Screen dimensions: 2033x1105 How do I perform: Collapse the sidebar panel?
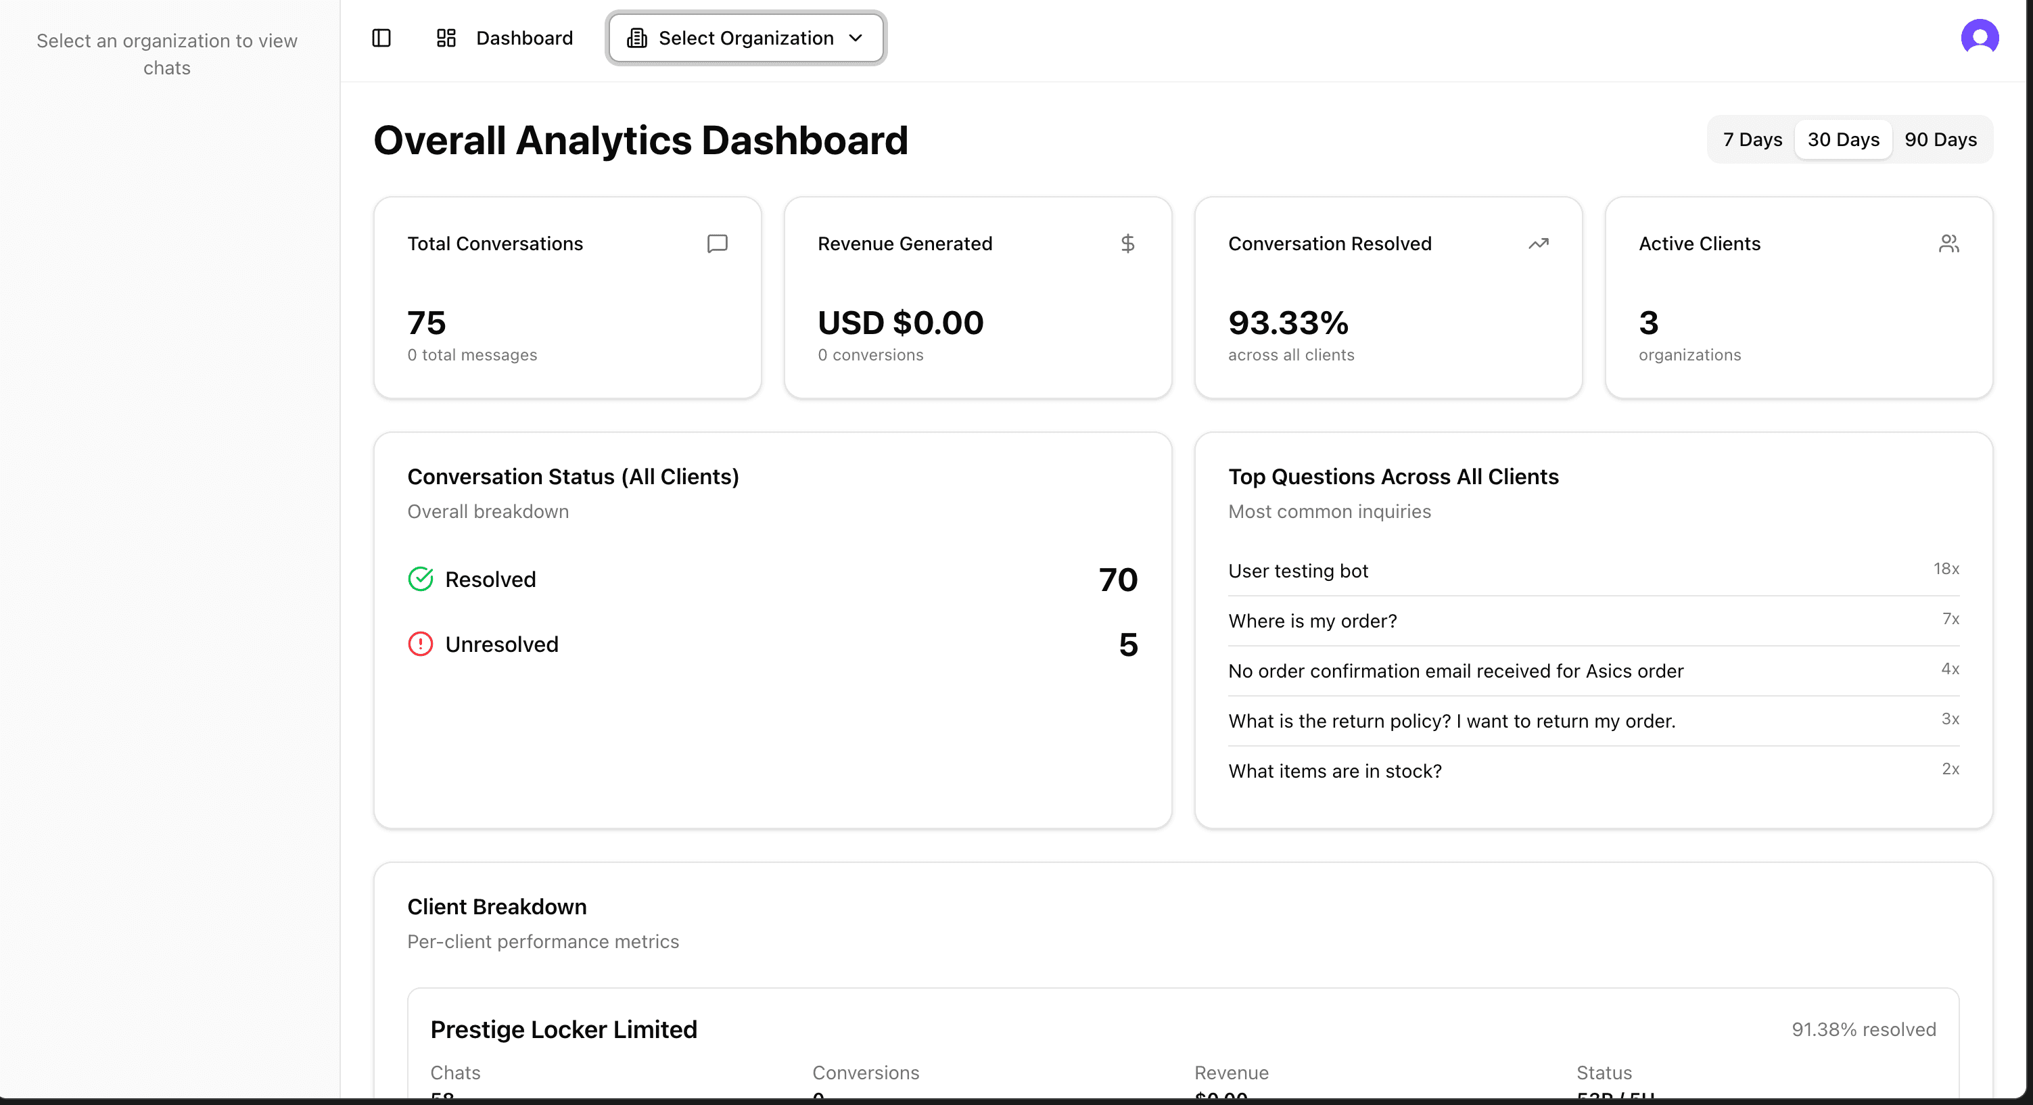381,37
